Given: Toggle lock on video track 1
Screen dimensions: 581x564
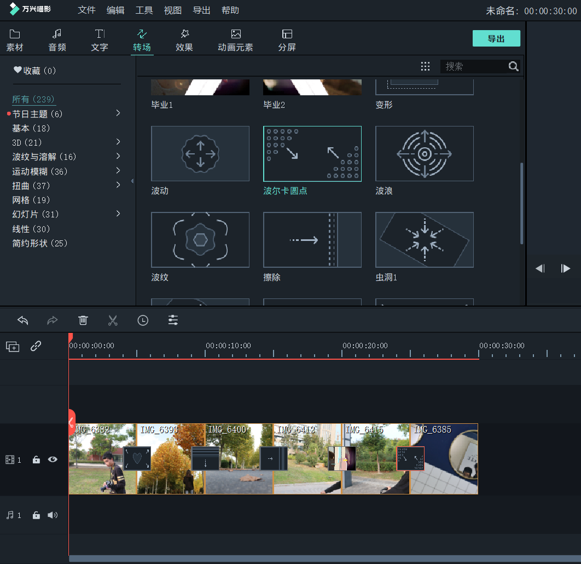Looking at the screenshot, I should point(36,460).
